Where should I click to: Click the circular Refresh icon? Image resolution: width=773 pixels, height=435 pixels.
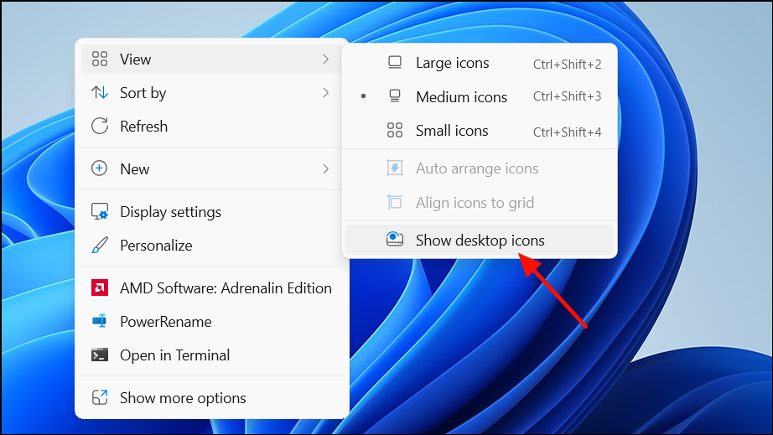click(100, 126)
